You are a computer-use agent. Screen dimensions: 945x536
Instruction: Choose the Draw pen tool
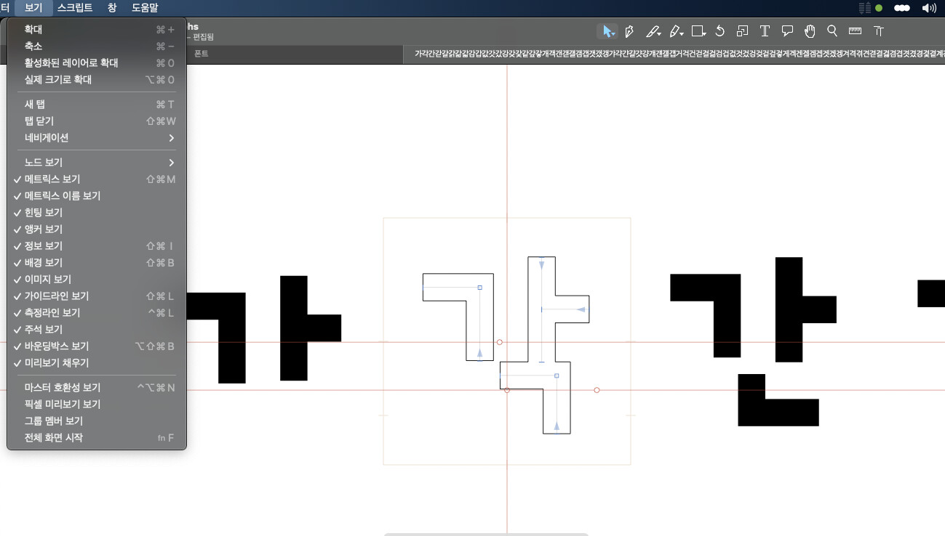629,31
